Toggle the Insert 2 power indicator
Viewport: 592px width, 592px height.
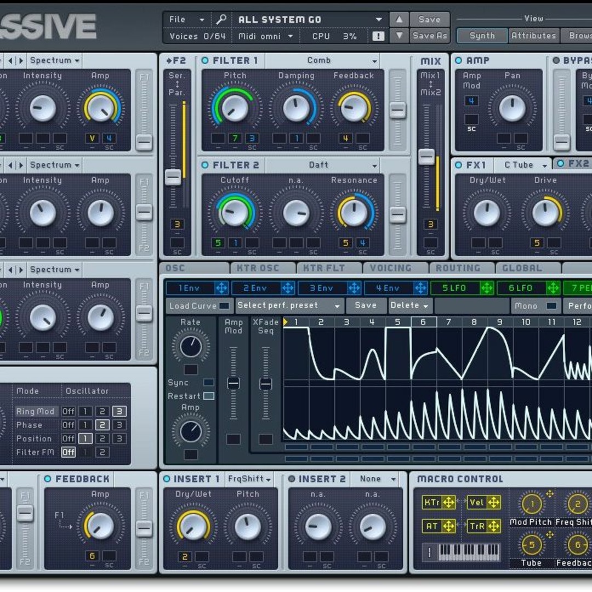tap(292, 479)
